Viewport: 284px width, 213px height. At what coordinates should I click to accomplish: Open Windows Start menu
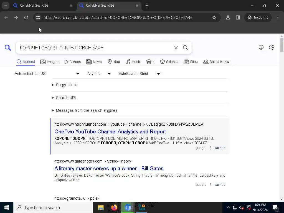pyautogui.click(x=7, y=207)
